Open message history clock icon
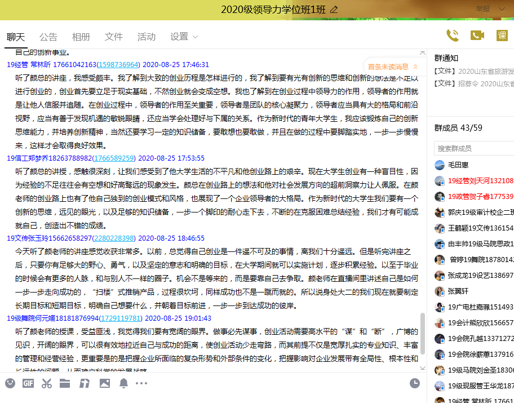The height and width of the screenshot is (403, 514). point(415,383)
